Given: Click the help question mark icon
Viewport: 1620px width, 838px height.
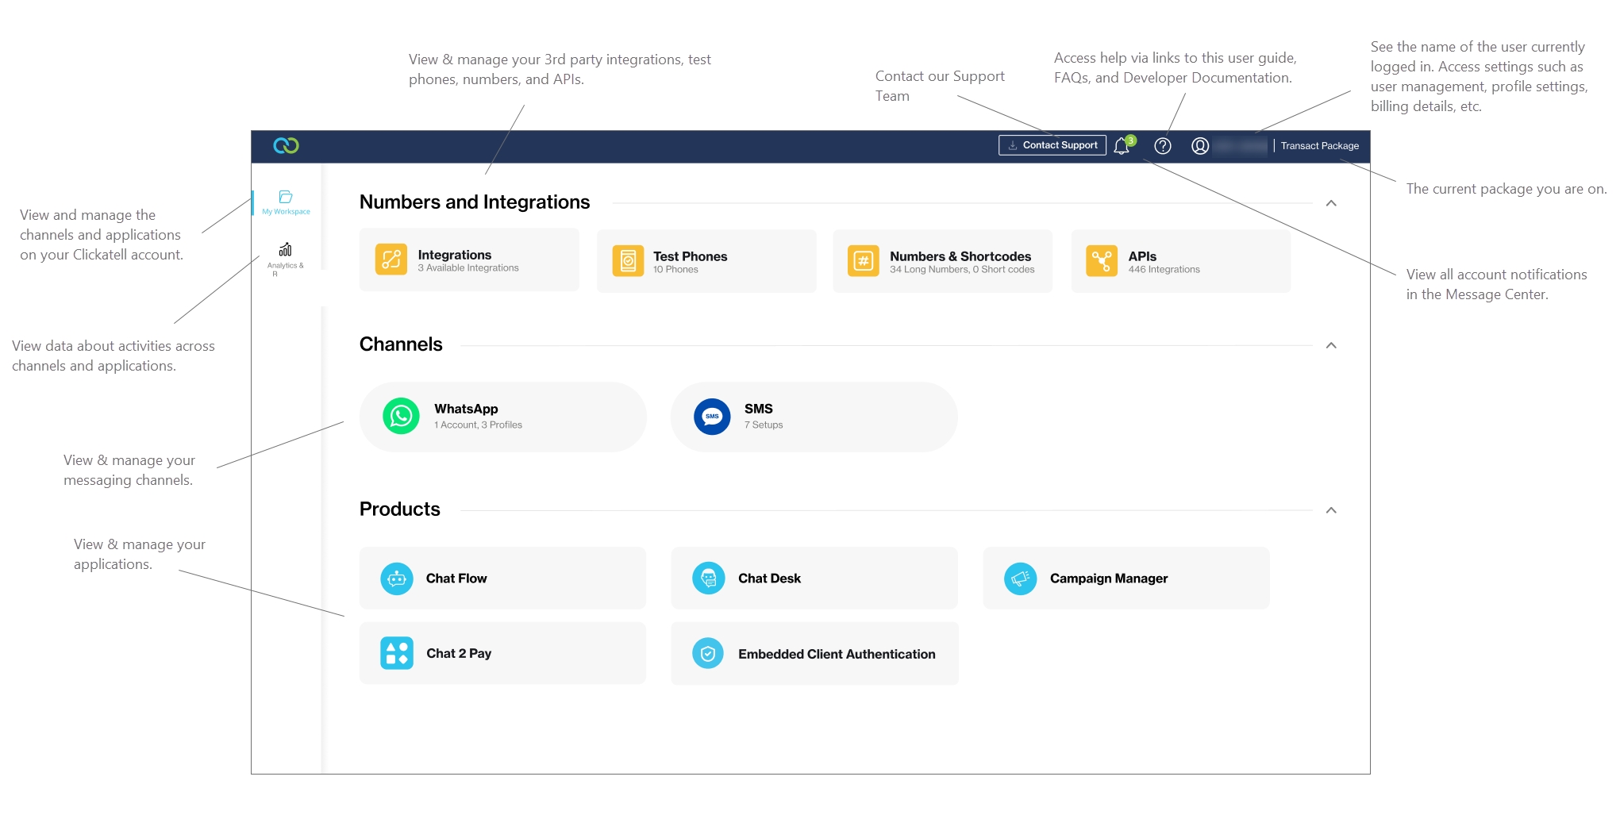Looking at the screenshot, I should (1163, 146).
